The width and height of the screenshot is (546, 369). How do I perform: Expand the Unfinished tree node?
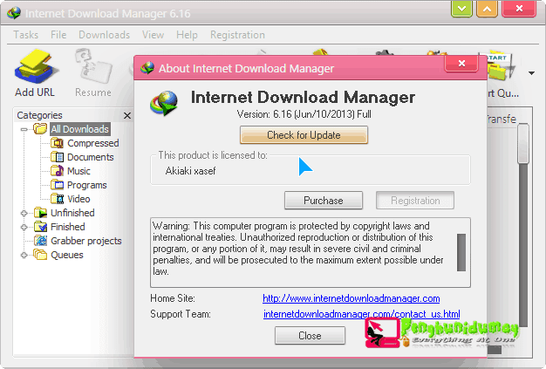click(24, 213)
